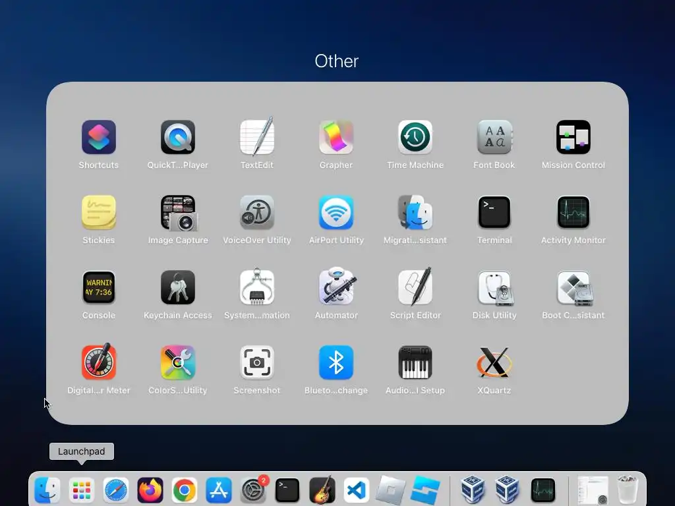
Task: Open the Console app
Action: [x=99, y=287]
